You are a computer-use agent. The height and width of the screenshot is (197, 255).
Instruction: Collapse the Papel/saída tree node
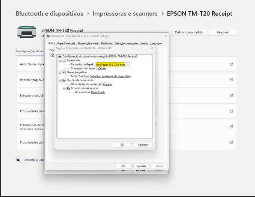60,61
